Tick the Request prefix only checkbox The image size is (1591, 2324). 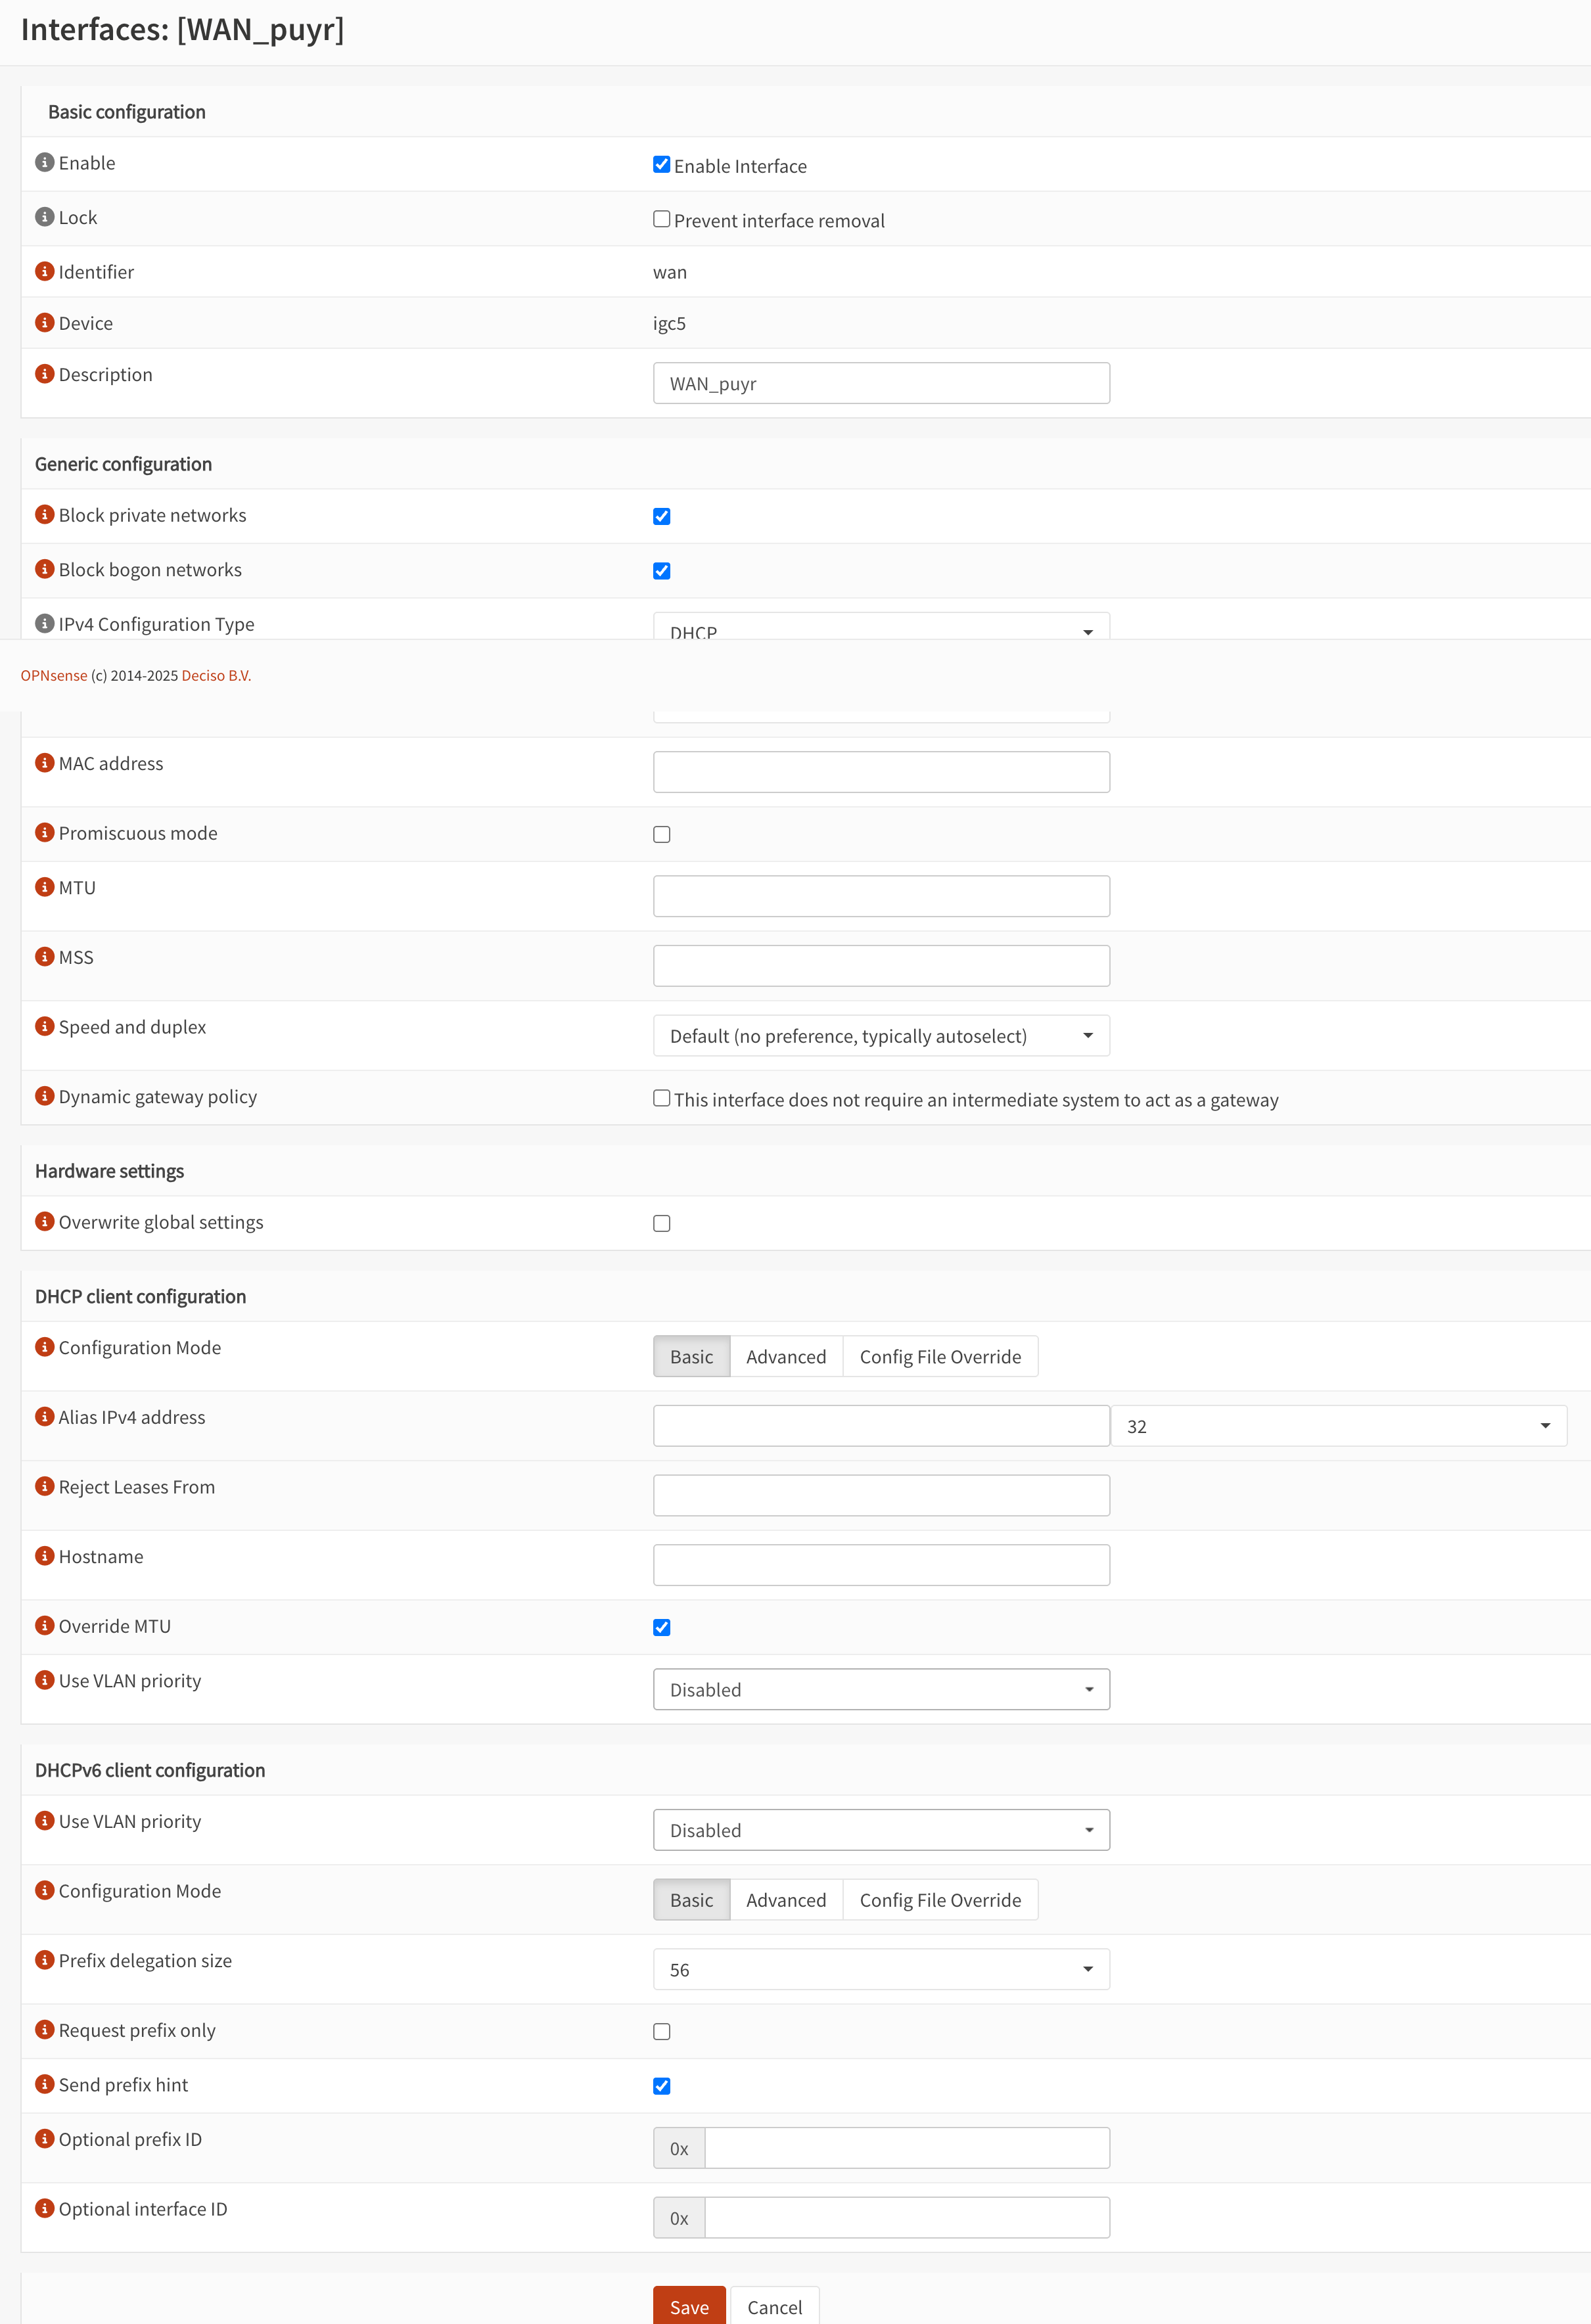(x=662, y=2031)
